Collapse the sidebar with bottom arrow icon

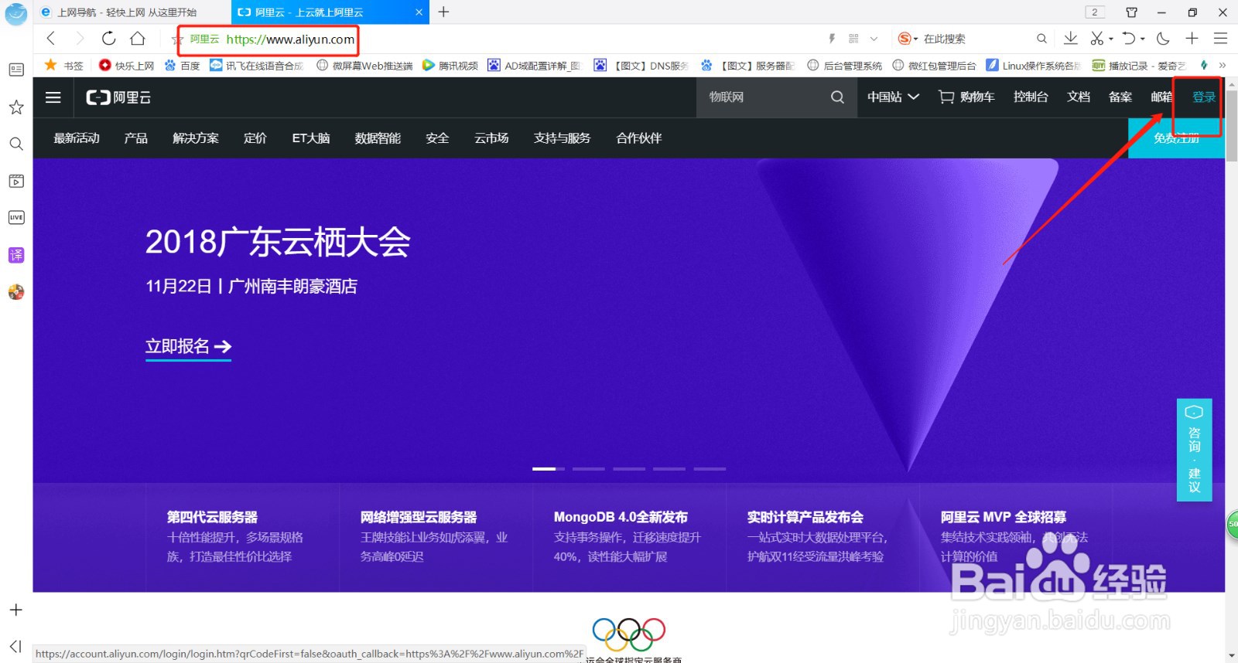click(16, 646)
